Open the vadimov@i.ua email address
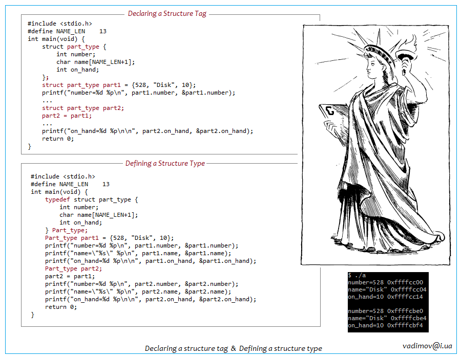 427,346
